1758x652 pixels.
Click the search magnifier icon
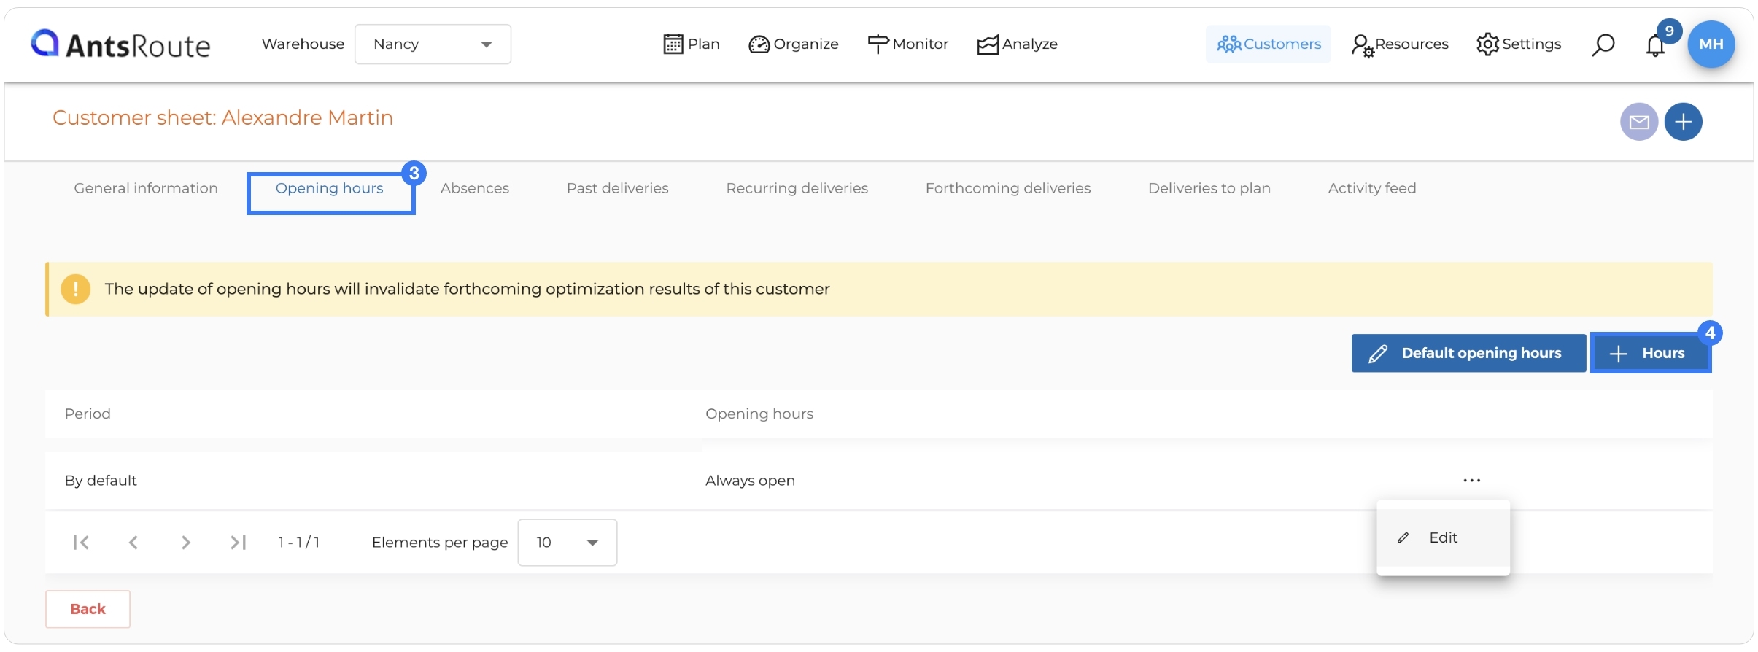1603,45
